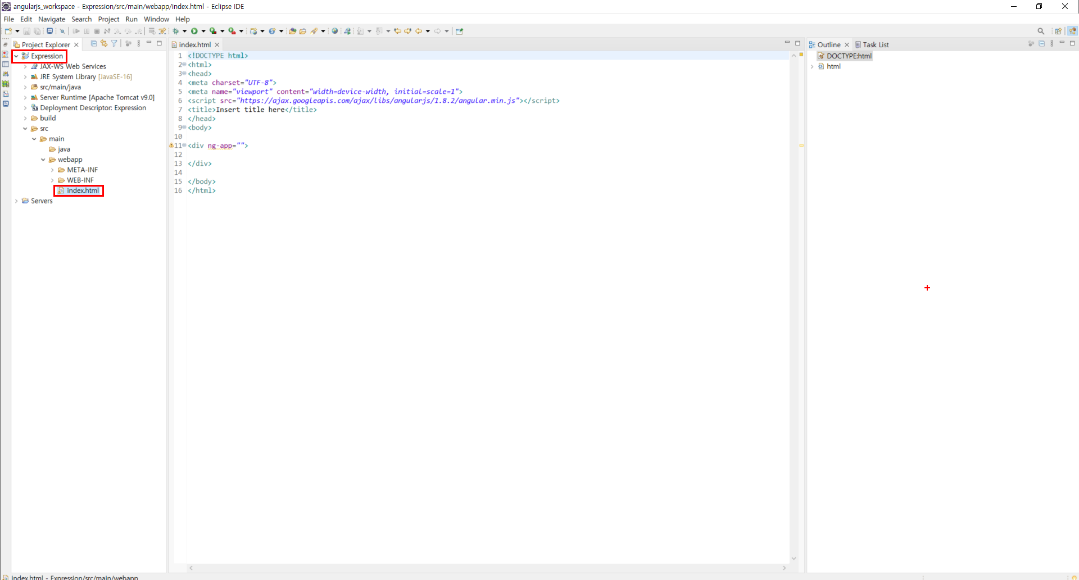Image resolution: width=1079 pixels, height=580 pixels.
Task: Expand html node in Outline
Action: tap(812, 67)
